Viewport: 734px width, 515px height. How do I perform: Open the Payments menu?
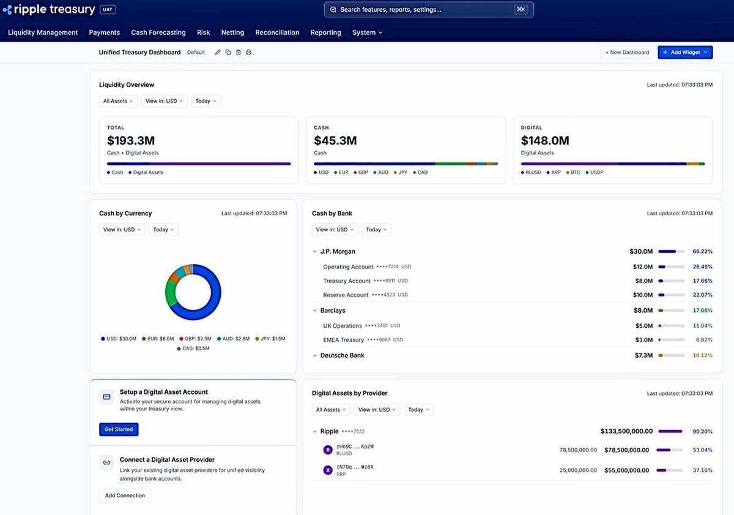tap(105, 32)
